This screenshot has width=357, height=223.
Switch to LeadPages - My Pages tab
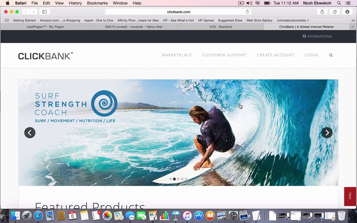point(45,27)
